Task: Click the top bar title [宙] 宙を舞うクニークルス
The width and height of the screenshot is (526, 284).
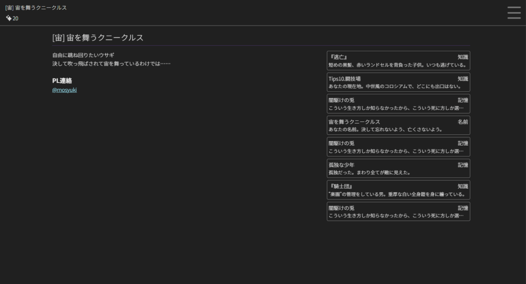Action: pos(36,8)
